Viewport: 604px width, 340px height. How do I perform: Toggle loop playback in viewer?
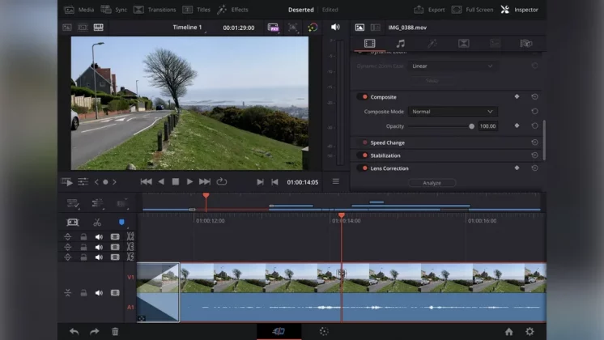point(221,182)
